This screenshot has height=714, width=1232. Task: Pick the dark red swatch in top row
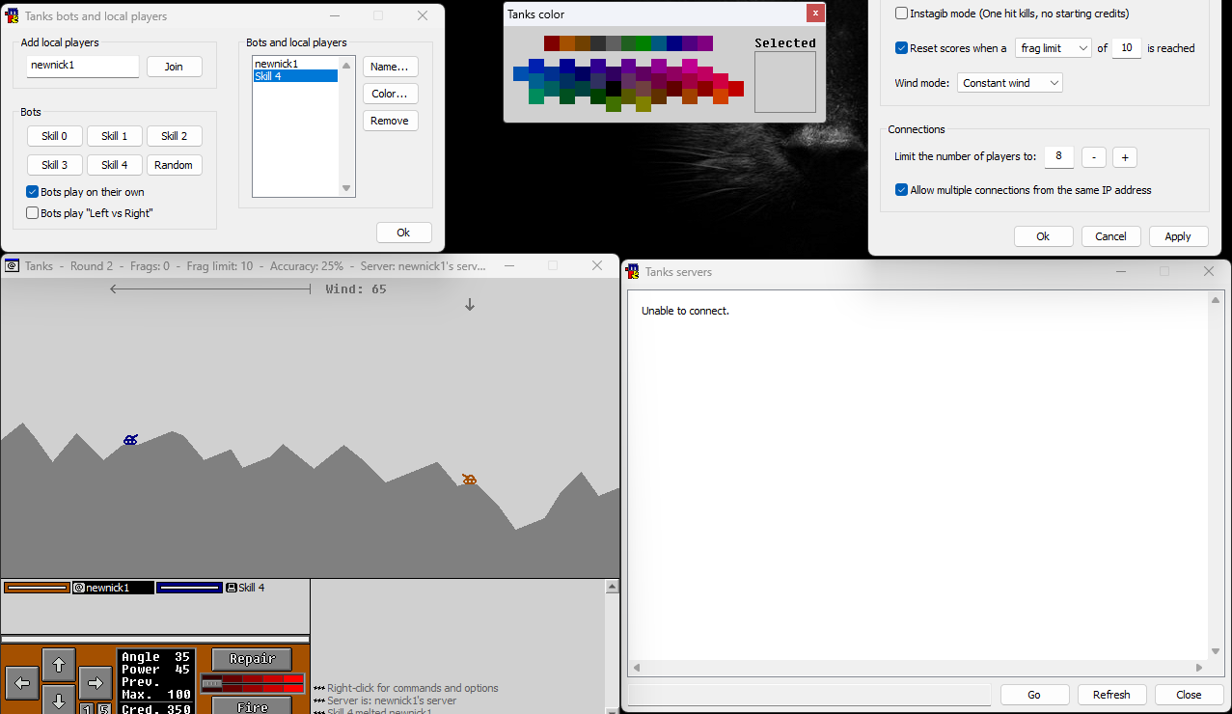(x=552, y=43)
